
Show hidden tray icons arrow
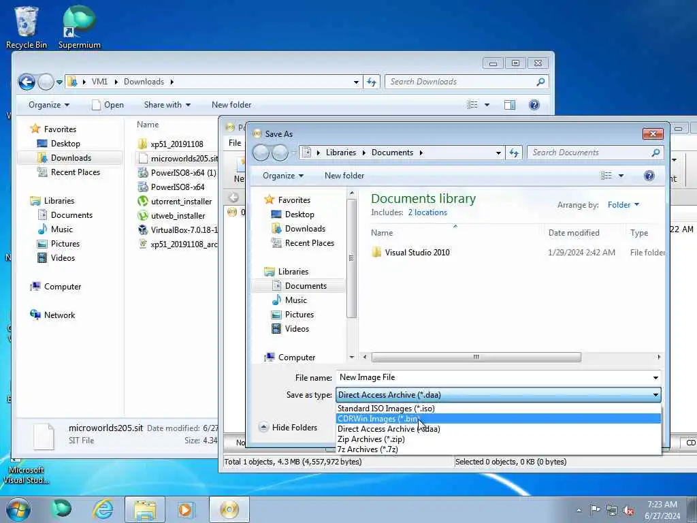579,511
